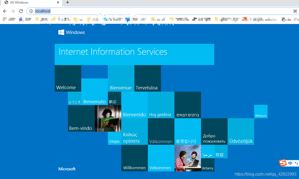Click the 欢迎 tile

221,152
